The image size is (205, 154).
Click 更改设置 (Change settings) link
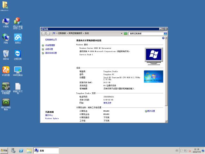(151, 111)
